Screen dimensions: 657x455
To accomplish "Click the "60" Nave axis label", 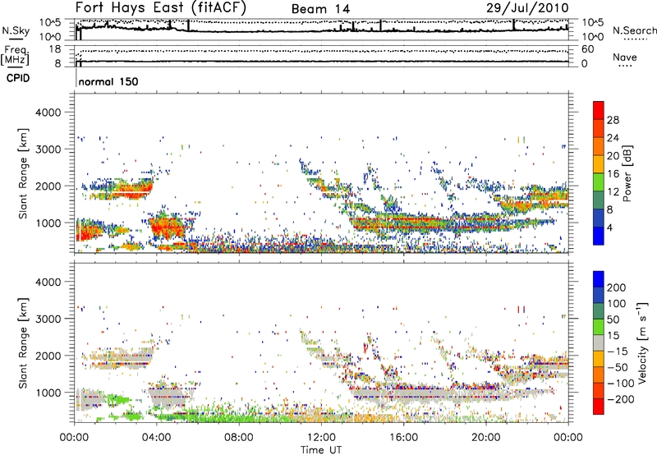I will click(587, 49).
